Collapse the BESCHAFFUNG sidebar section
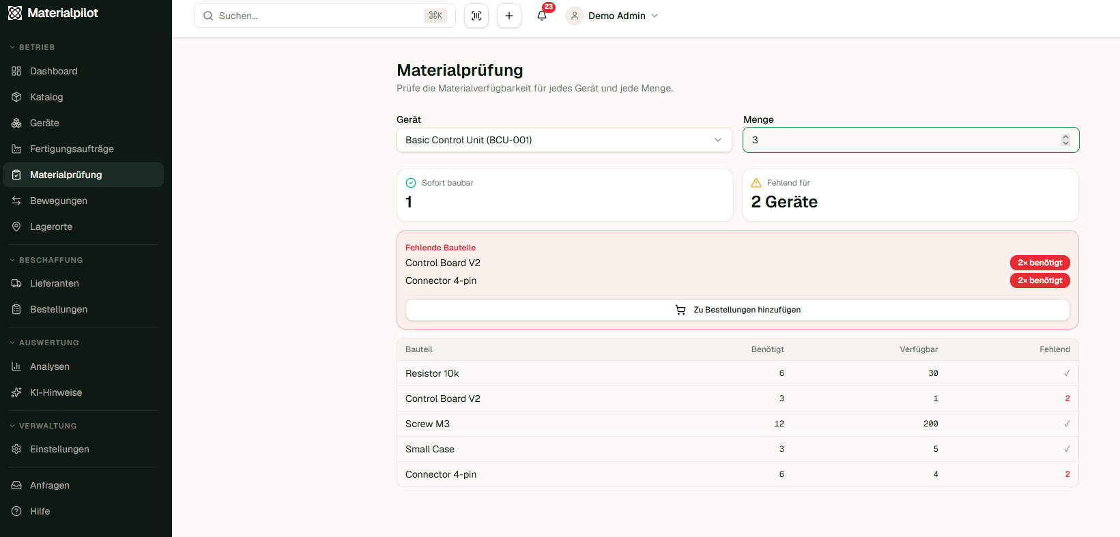The width and height of the screenshot is (1120, 537). (51, 260)
